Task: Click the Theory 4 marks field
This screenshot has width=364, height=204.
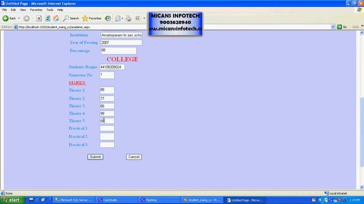Action: 107,113
